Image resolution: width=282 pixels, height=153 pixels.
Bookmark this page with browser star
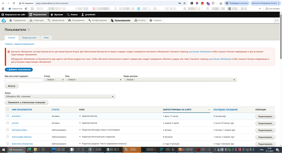(x=184, y=3)
